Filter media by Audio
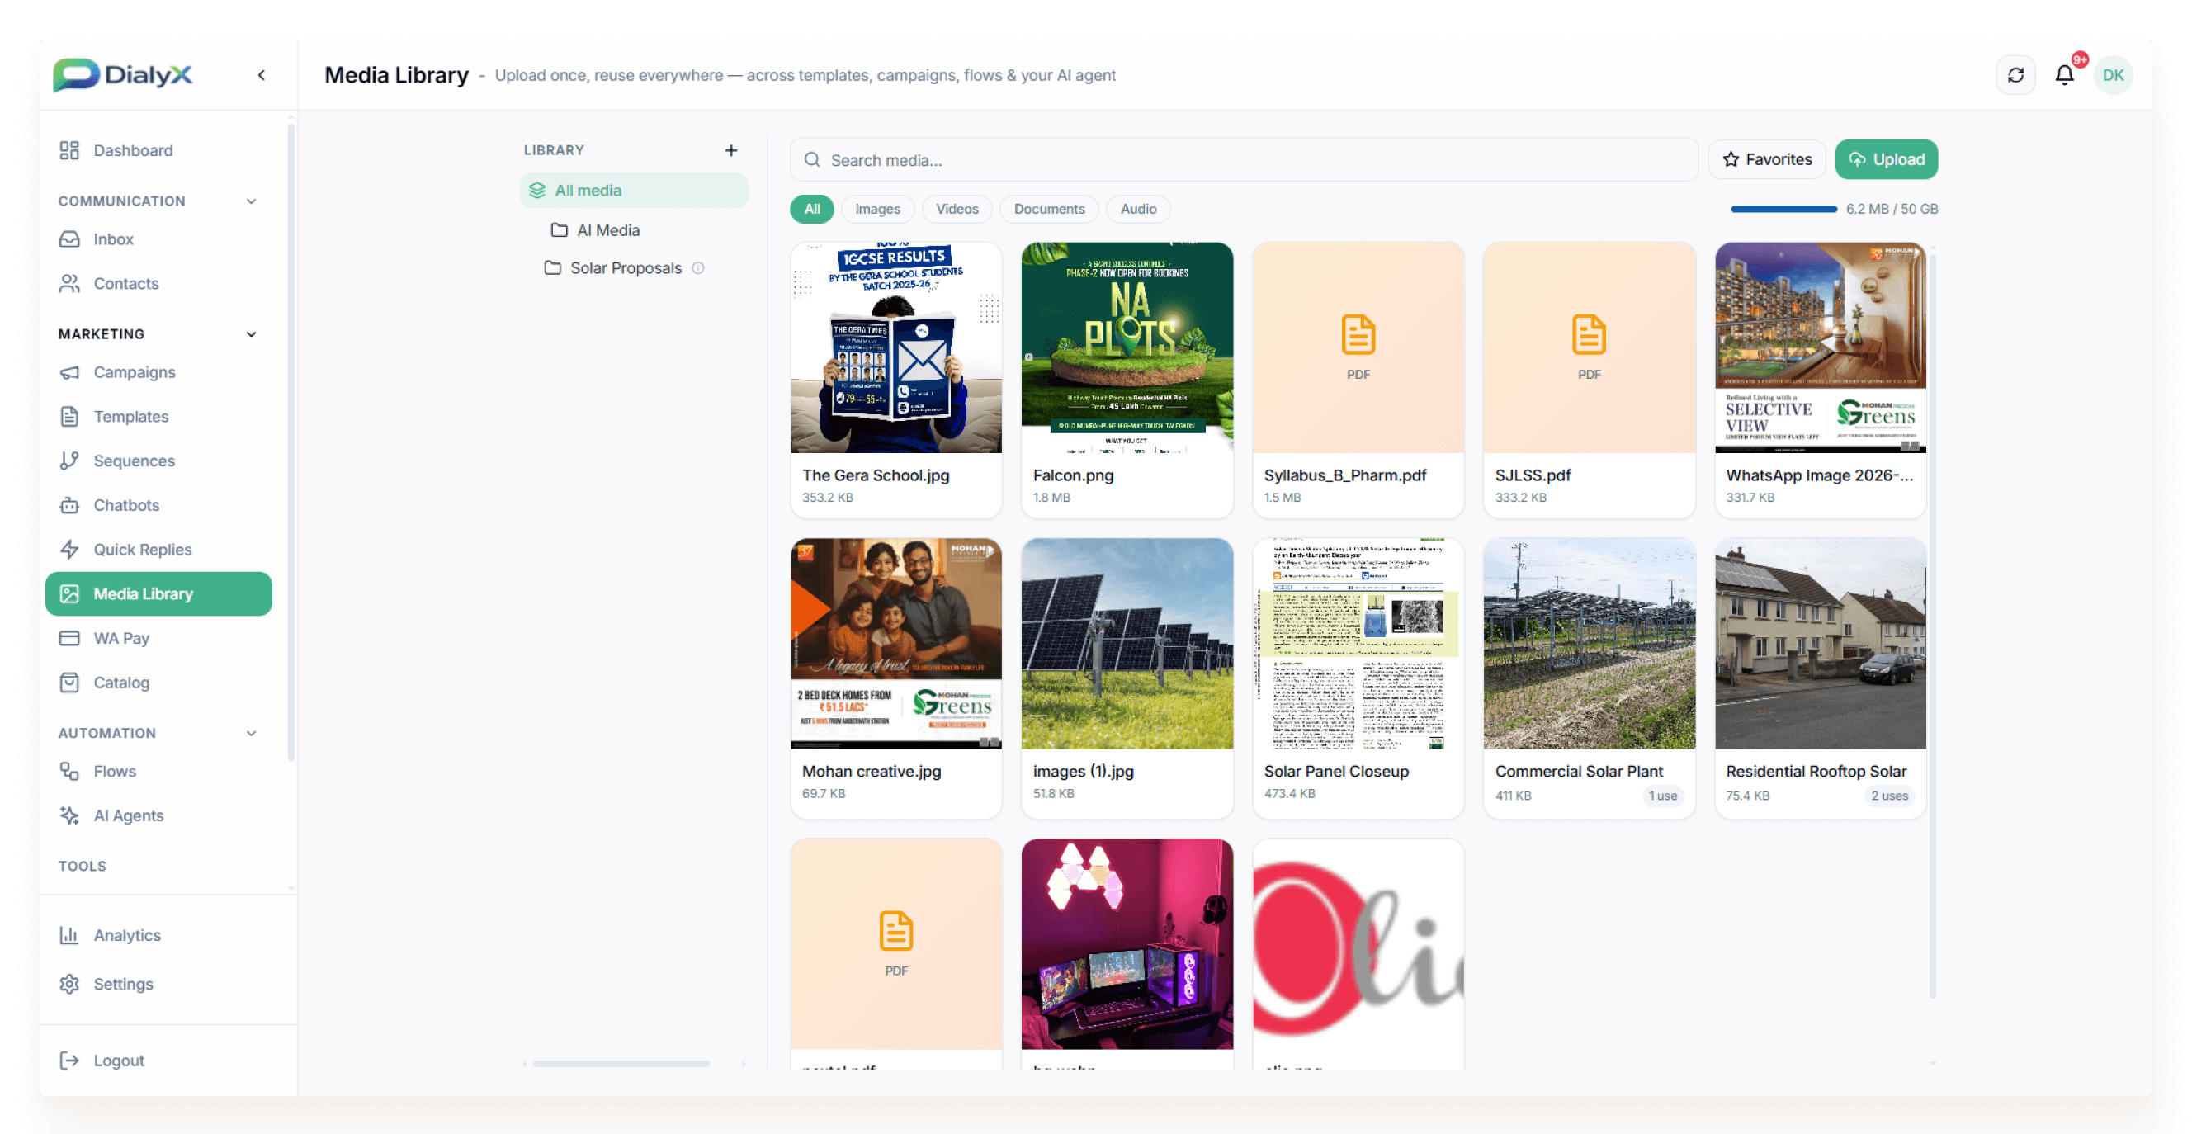This screenshot has height=1134, width=2192. tap(1138, 209)
